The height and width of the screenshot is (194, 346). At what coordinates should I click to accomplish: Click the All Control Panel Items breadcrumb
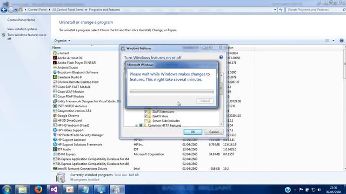coord(68,10)
